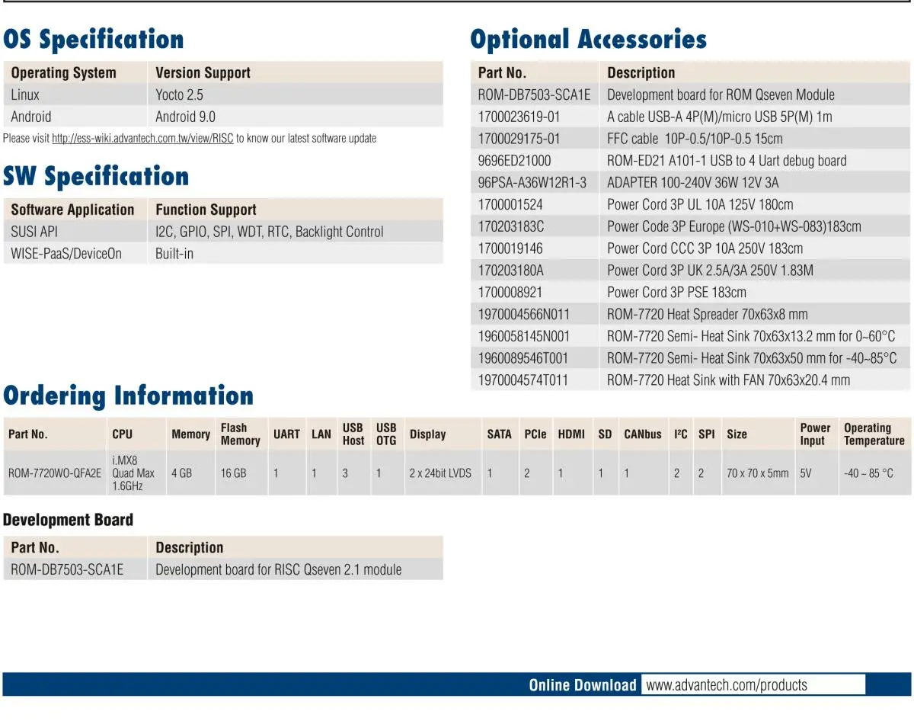The width and height of the screenshot is (914, 721).
Task: Select the 'i.MX8 Quad Max 1.6GHz' CPU cell
Action: tap(133, 473)
